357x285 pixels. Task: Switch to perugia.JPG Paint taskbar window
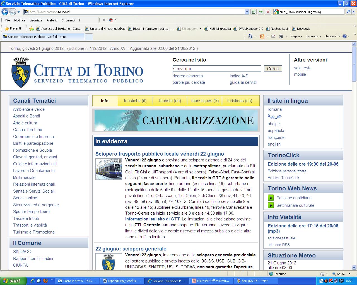(x=256, y=281)
